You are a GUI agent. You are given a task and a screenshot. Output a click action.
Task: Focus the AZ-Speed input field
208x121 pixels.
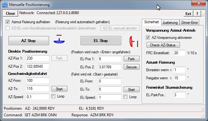pos(37,97)
